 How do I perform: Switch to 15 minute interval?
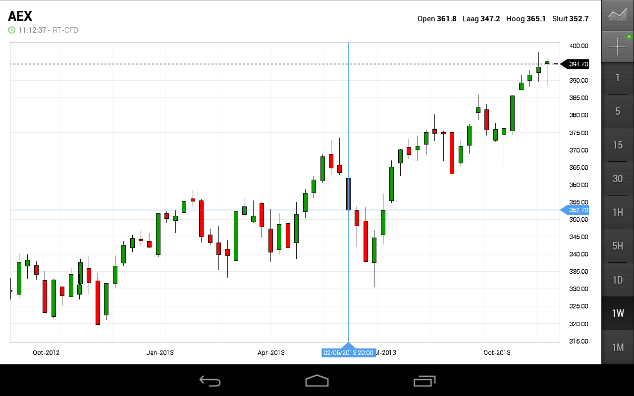click(617, 145)
